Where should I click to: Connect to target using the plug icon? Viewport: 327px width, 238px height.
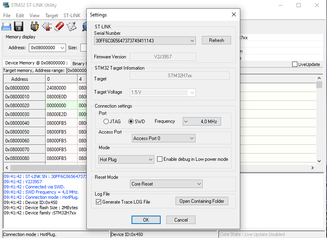(34, 27)
